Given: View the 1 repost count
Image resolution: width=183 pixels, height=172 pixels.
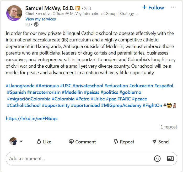Looking at the screenshot, I should click(169, 127).
